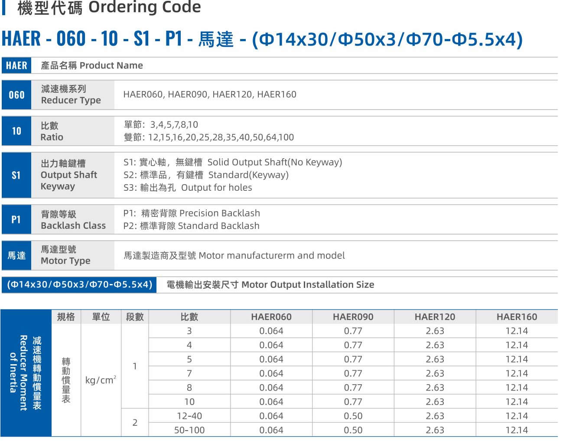
Task: Click the blue HAER code label
Action: [x=16, y=65]
